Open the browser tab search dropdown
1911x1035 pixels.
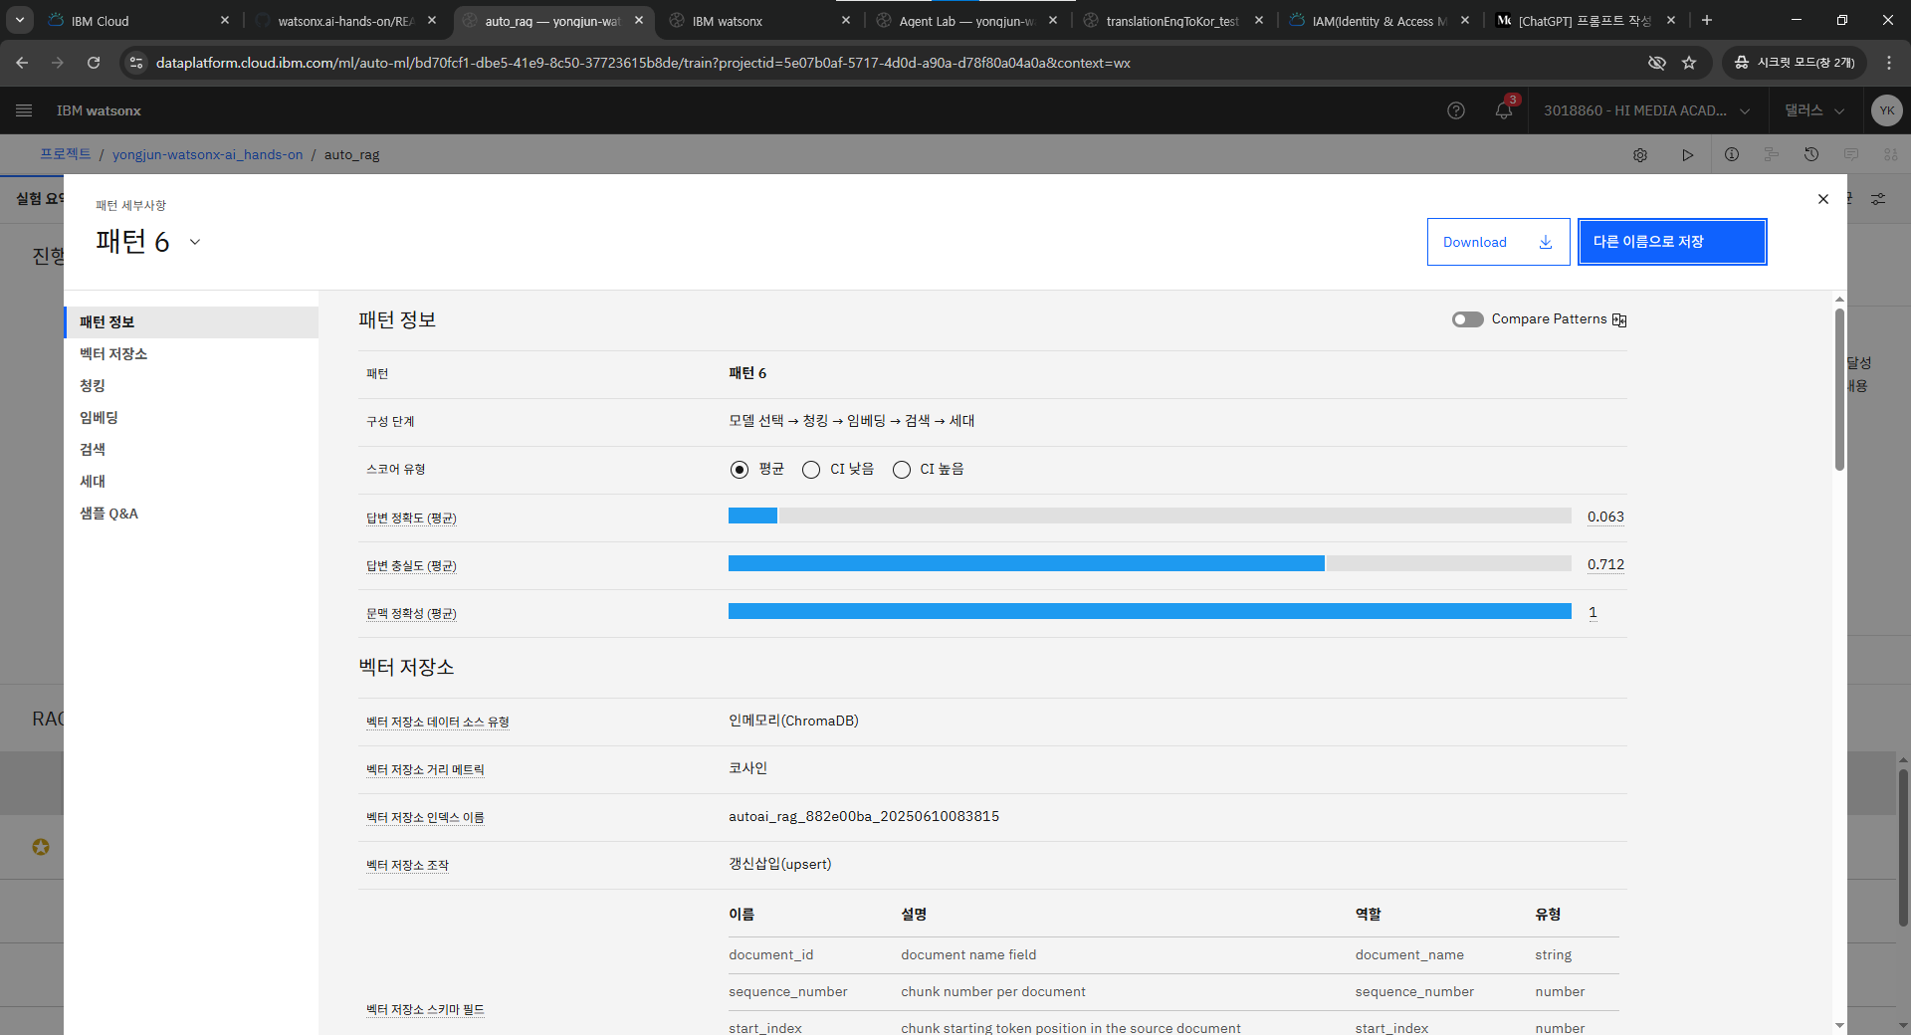click(20, 20)
